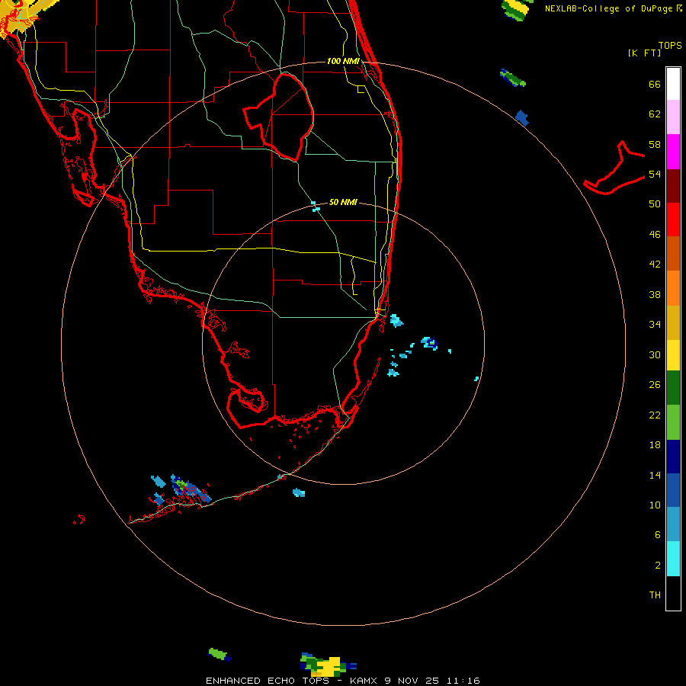Click the [K FT] units label
This screenshot has width=686, height=686.
[x=645, y=53]
